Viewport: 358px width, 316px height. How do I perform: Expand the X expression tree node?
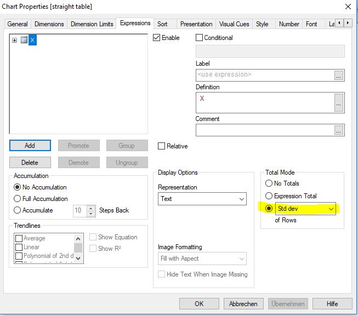tap(14, 40)
